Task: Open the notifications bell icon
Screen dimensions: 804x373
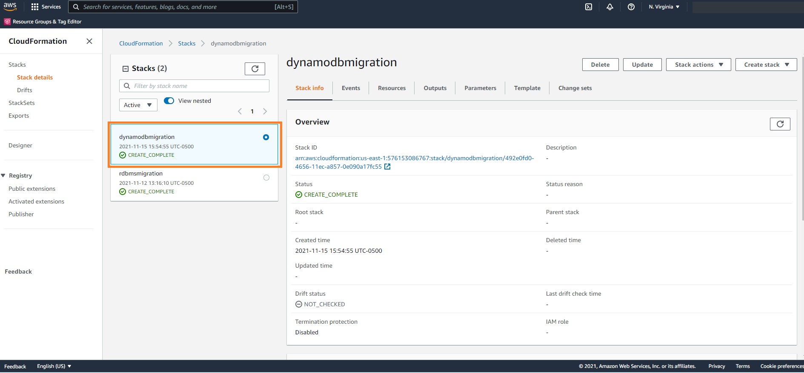Action: 610,7
